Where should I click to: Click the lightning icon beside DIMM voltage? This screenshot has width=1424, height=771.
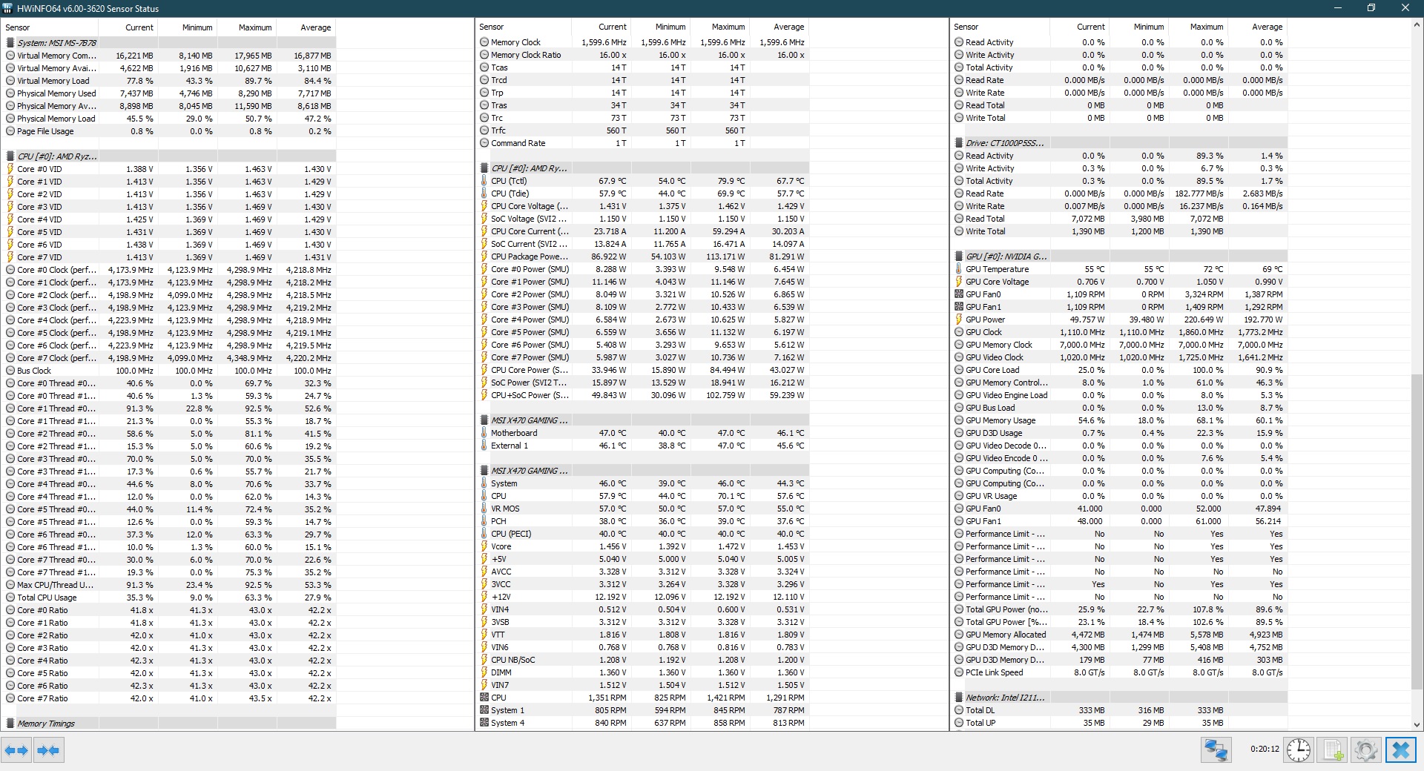point(484,672)
